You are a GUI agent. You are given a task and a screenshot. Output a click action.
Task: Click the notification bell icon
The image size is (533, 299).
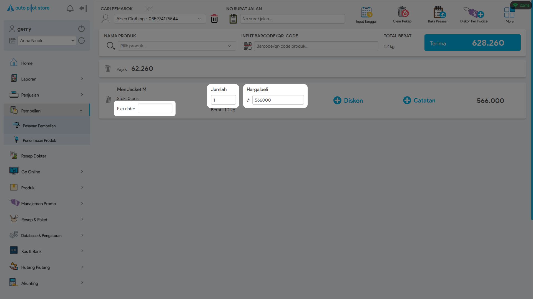tap(70, 8)
